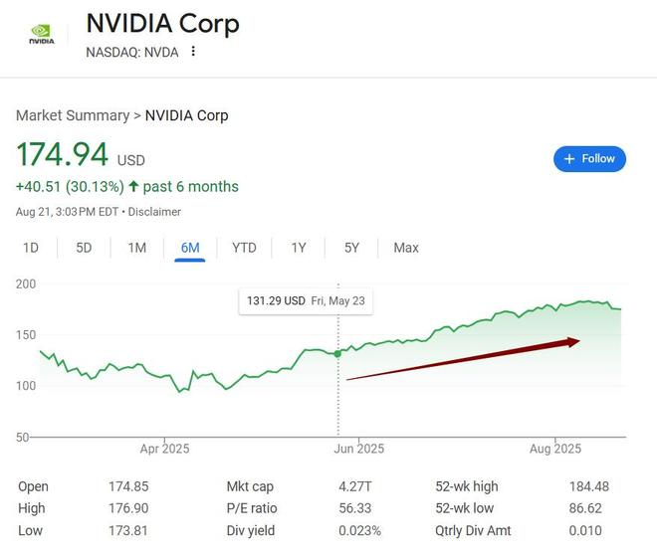This screenshot has height=557, width=657.
Task: Open the Disclaimer link
Action: click(x=154, y=212)
